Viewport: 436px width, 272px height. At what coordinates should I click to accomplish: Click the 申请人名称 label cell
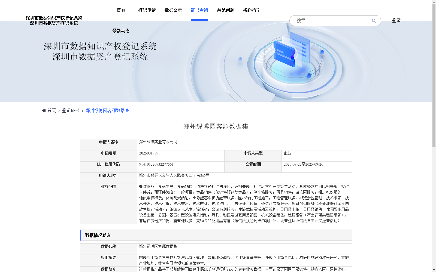click(x=108, y=145)
